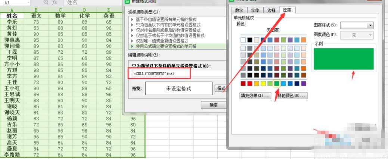The width and height of the screenshot is (388, 159).
Task: Click the 格式 button beside the preview
Action: coord(221,88)
